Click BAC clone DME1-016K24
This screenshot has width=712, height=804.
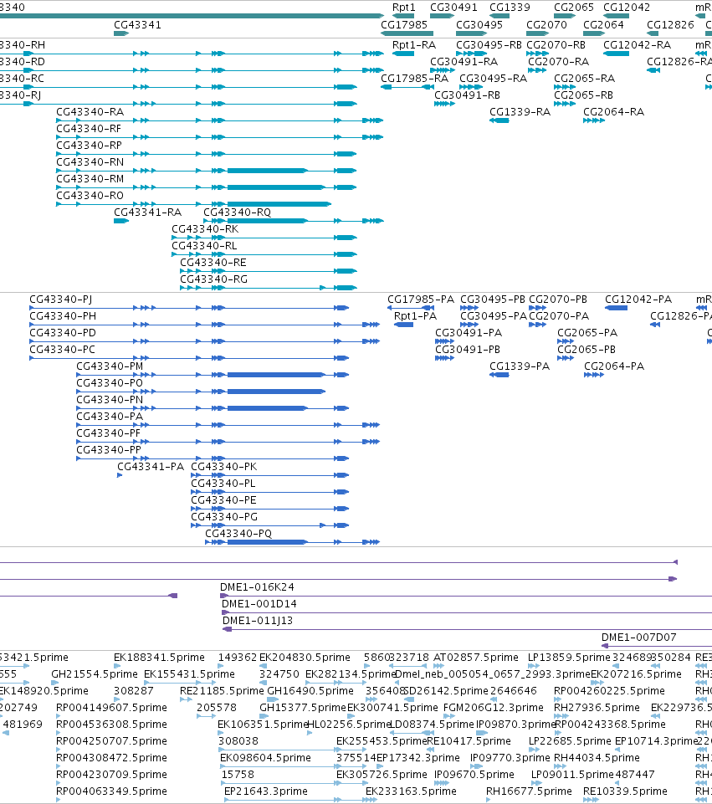pyautogui.click(x=257, y=587)
